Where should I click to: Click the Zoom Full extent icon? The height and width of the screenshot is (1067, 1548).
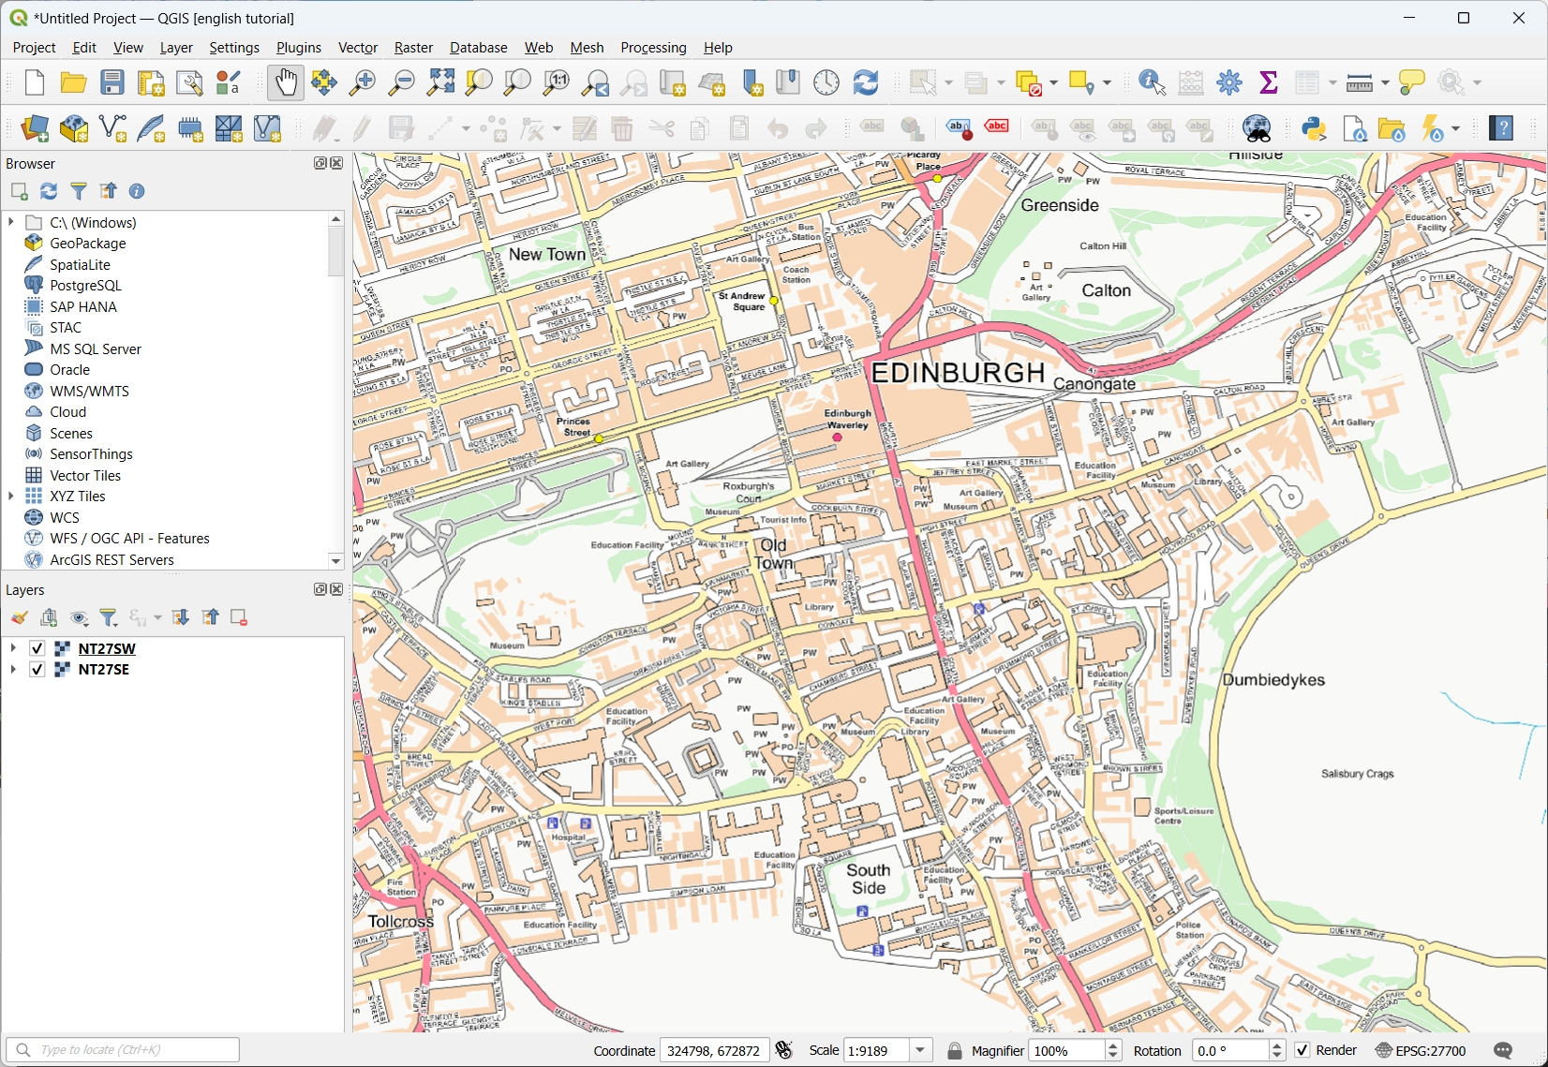(x=440, y=82)
